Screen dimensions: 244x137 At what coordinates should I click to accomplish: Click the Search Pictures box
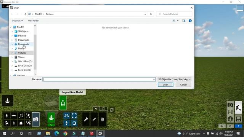click(x=174, y=14)
